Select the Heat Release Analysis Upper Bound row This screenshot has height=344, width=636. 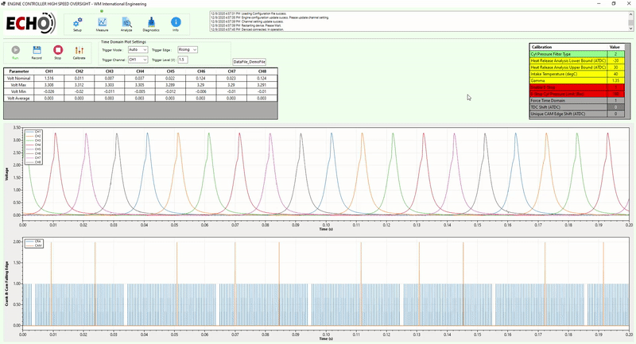tap(577, 68)
